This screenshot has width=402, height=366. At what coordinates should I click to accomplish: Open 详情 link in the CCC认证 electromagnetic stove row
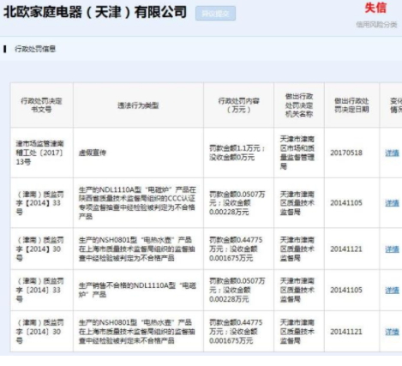pos(392,203)
